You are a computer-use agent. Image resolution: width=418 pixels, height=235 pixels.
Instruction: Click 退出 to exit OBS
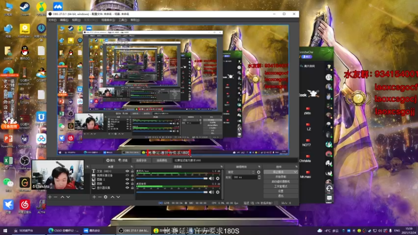coord(281,196)
